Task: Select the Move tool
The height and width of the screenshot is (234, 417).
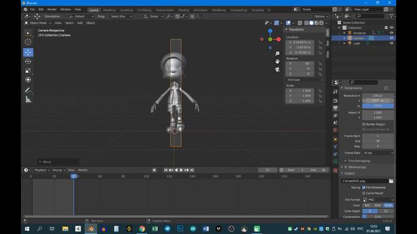Action: [x=28, y=52]
